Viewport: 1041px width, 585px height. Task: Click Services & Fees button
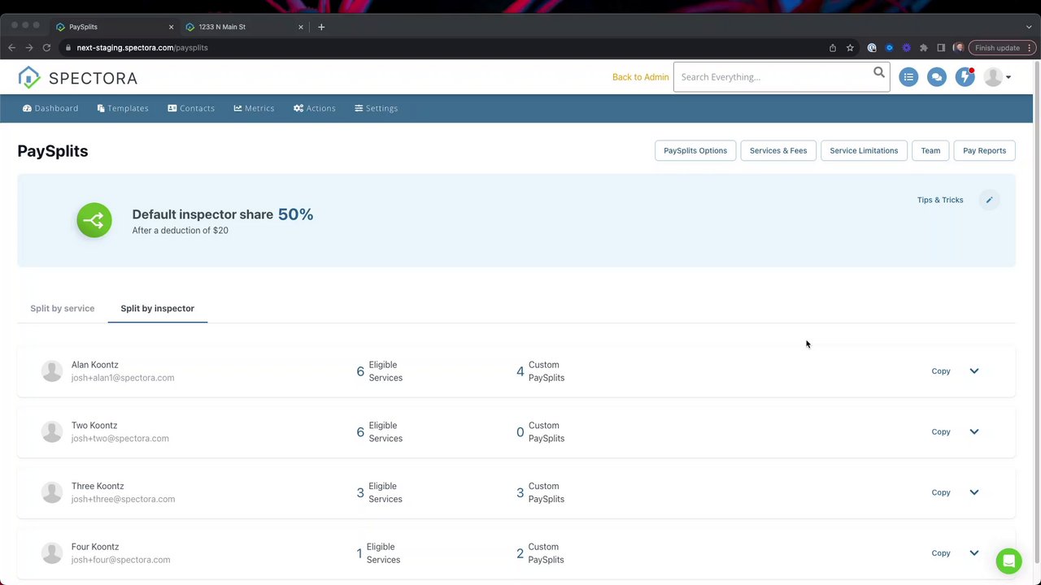click(778, 150)
